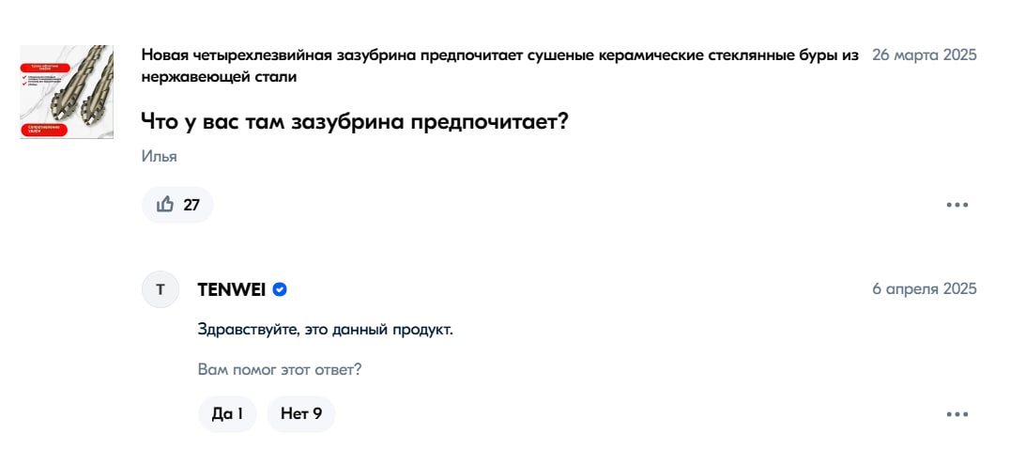The image size is (1010, 465).
Task: Click the red bottom label in the product thumbnail
Action: (x=42, y=128)
